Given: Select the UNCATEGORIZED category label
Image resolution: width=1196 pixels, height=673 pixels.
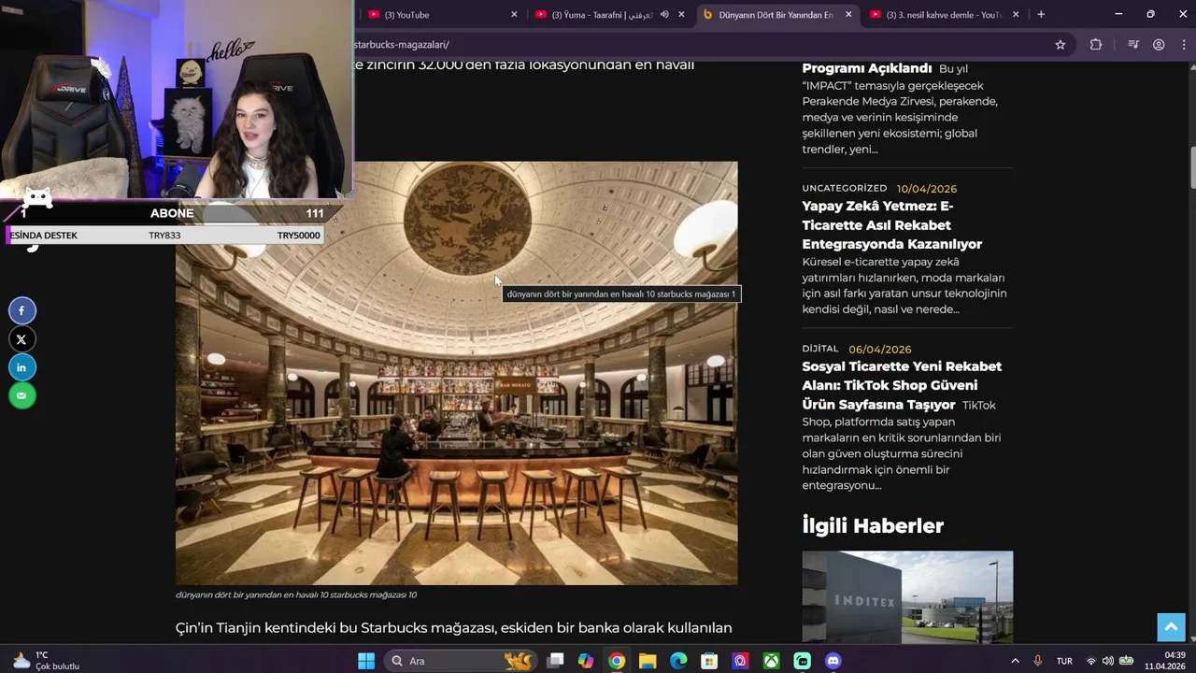Looking at the screenshot, I should tap(844, 188).
